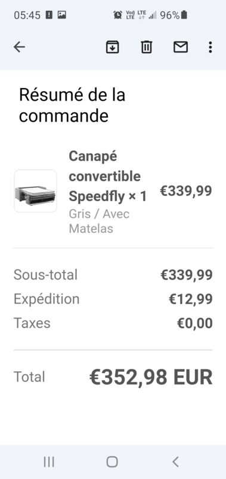Tap the Expédition €12,99 amount
The height and width of the screenshot is (479, 226).
pyautogui.click(x=191, y=299)
